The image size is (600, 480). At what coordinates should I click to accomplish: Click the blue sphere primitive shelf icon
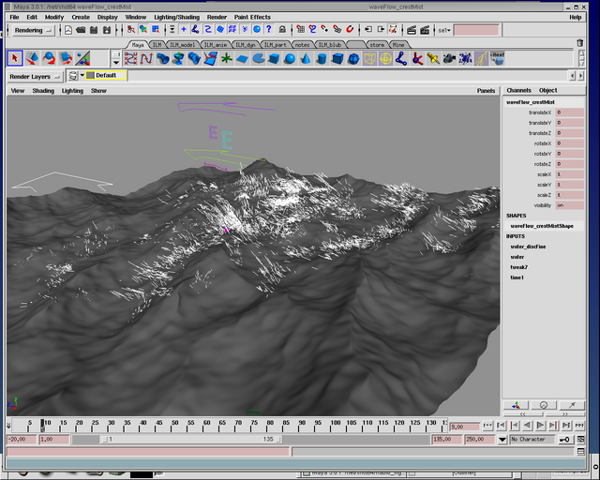click(x=290, y=58)
